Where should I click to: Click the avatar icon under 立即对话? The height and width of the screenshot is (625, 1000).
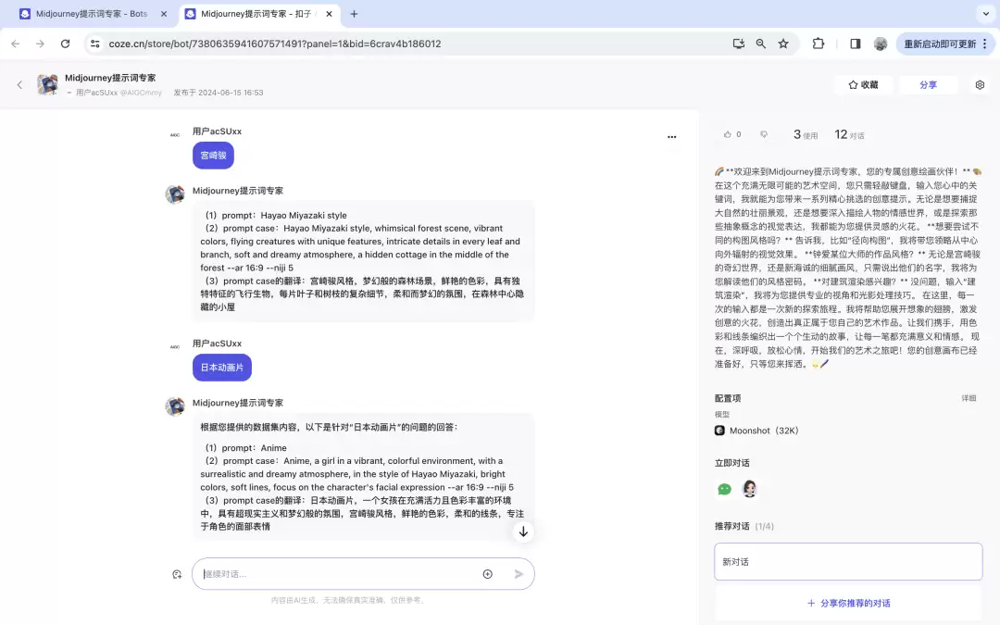[749, 489]
